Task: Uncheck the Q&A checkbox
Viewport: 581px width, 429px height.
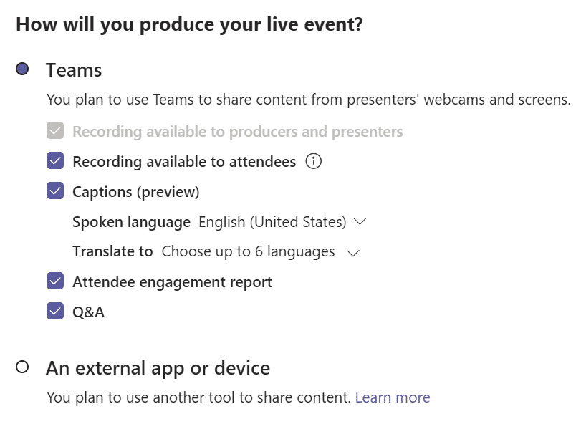Action: pyautogui.click(x=55, y=311)
